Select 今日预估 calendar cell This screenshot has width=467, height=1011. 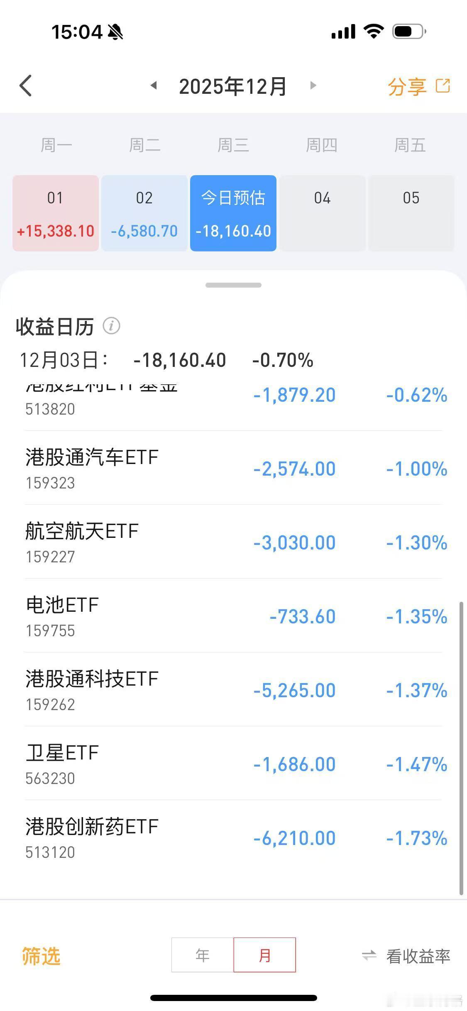pyautogui.click(x=233, y=213)
